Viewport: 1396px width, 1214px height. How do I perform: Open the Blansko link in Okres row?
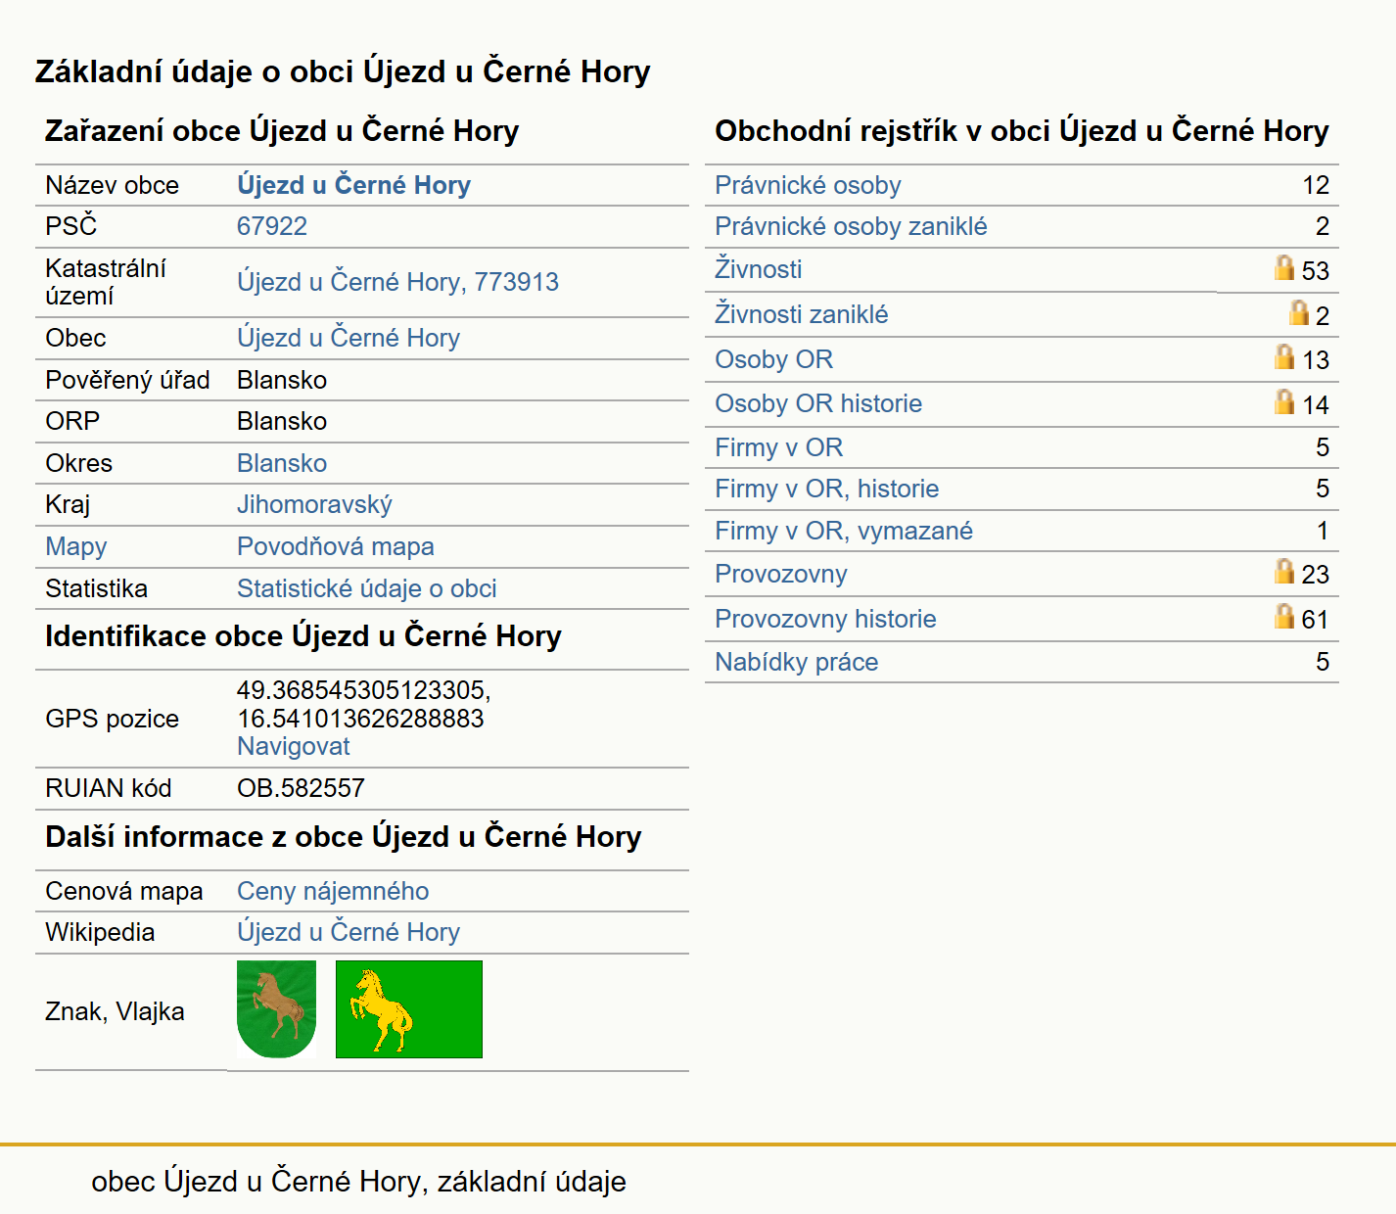click(282, 463)
